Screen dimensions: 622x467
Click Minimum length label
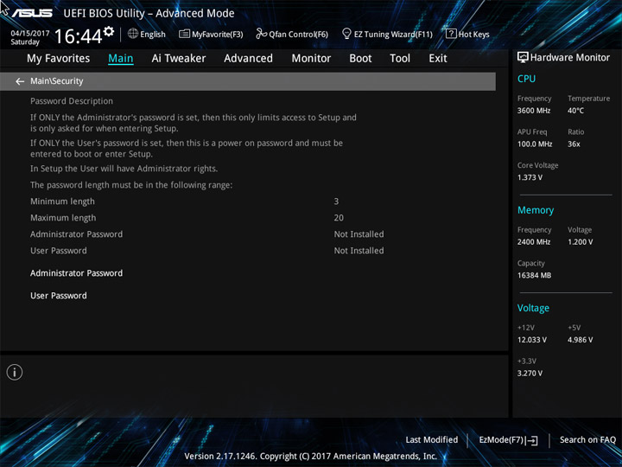click(x=63, y=202)
